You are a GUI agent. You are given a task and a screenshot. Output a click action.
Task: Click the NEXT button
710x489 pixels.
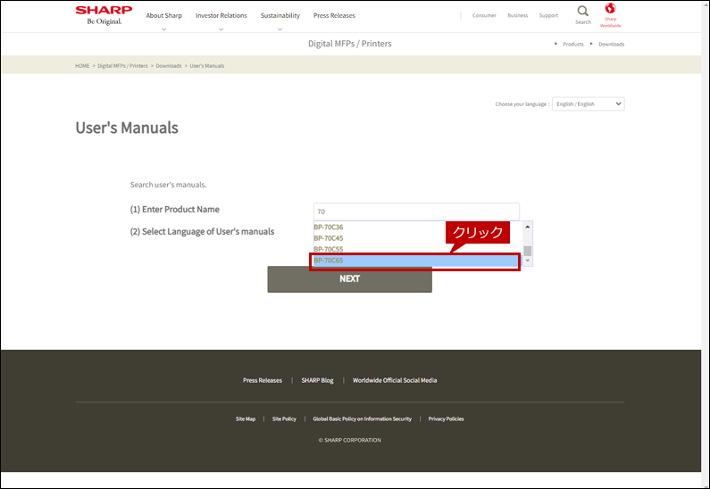click(349, 279)
